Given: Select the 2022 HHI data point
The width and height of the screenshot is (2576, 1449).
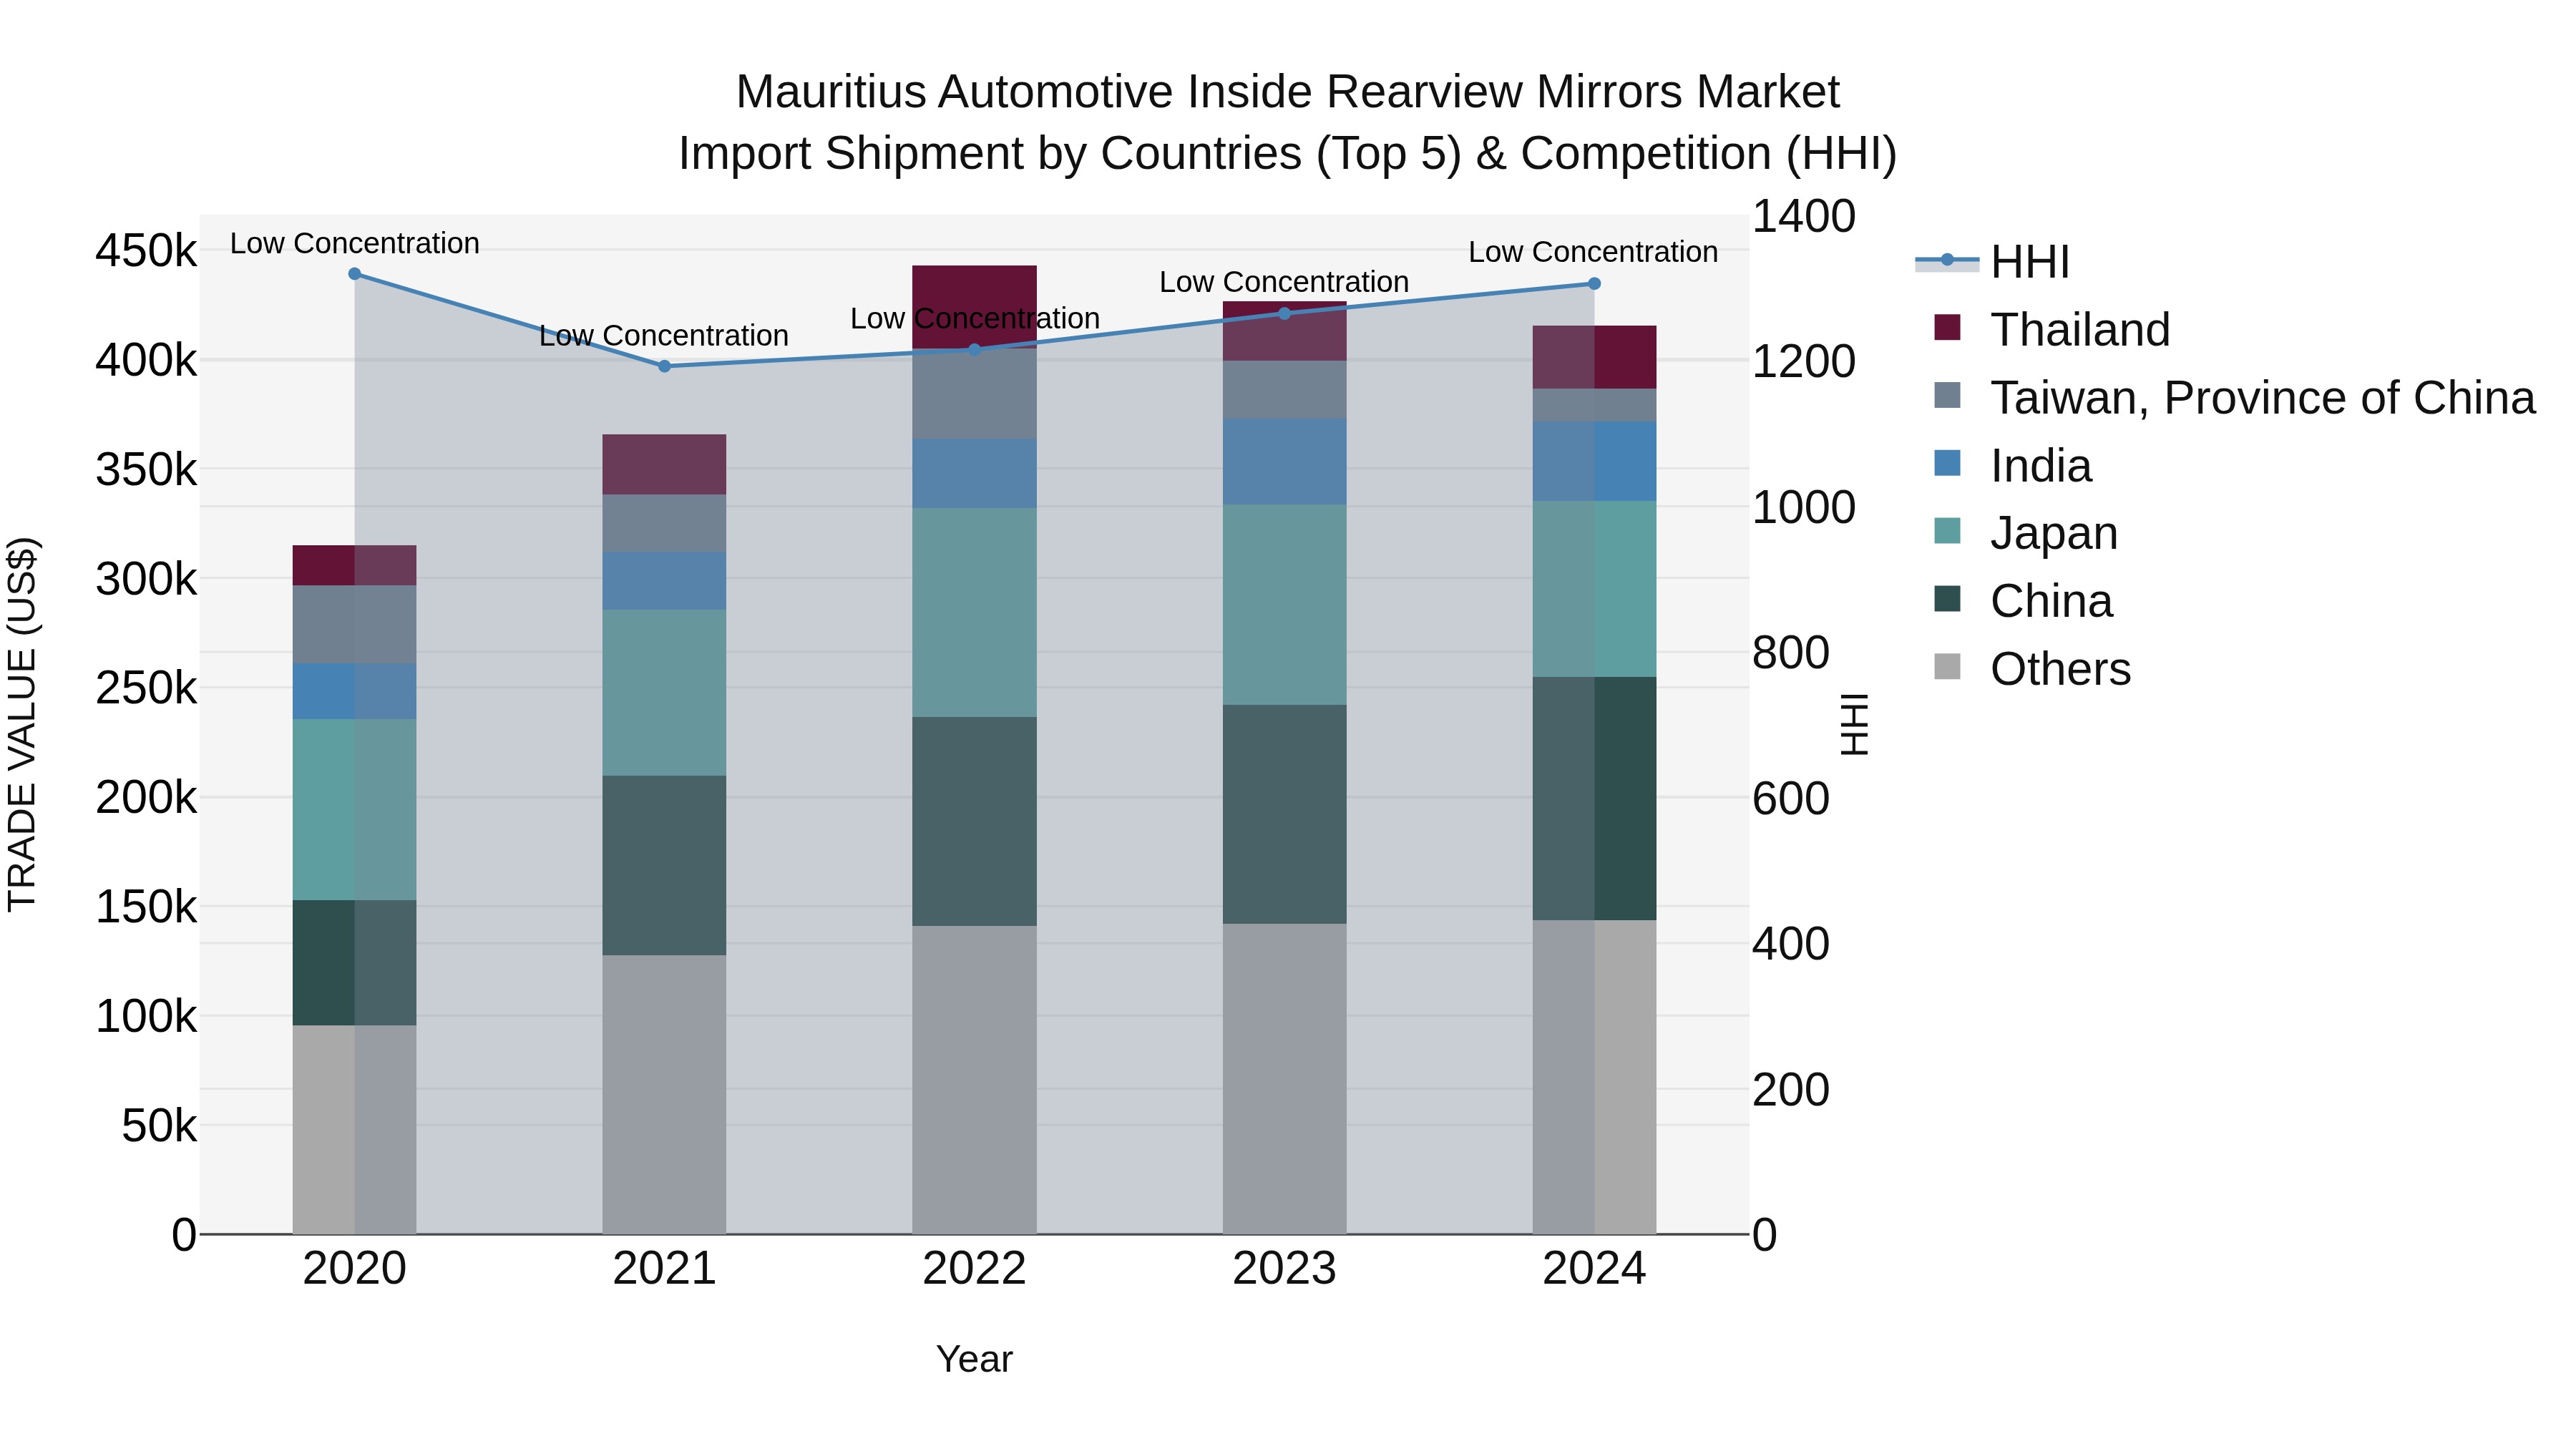Looking at the screenshot, I should coord(975,350).
